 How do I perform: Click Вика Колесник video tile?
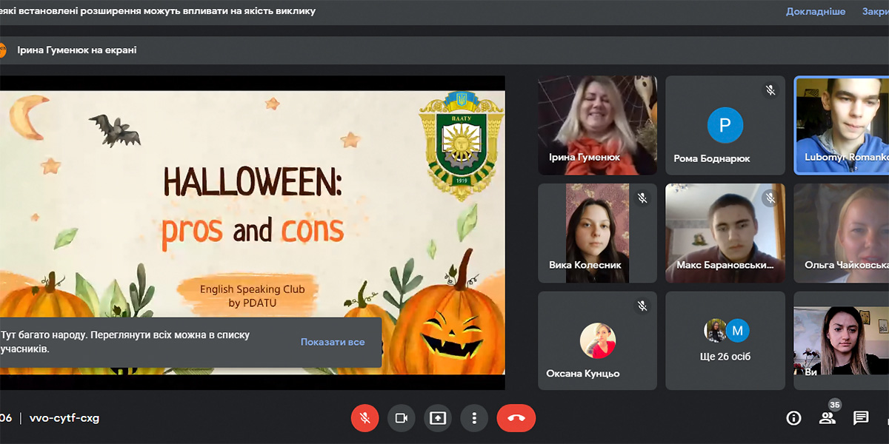[x=597, y=233]
